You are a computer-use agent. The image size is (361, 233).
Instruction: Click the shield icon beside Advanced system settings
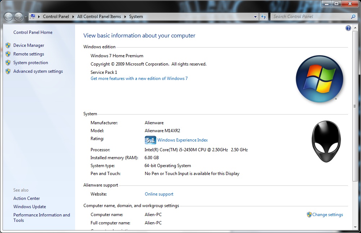(x=8, y=71)
